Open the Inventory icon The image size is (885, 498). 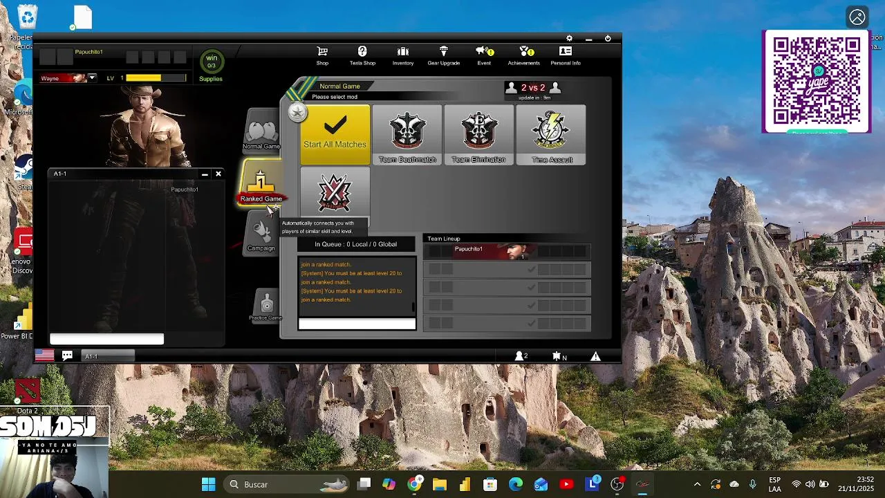tap(403, 52)
